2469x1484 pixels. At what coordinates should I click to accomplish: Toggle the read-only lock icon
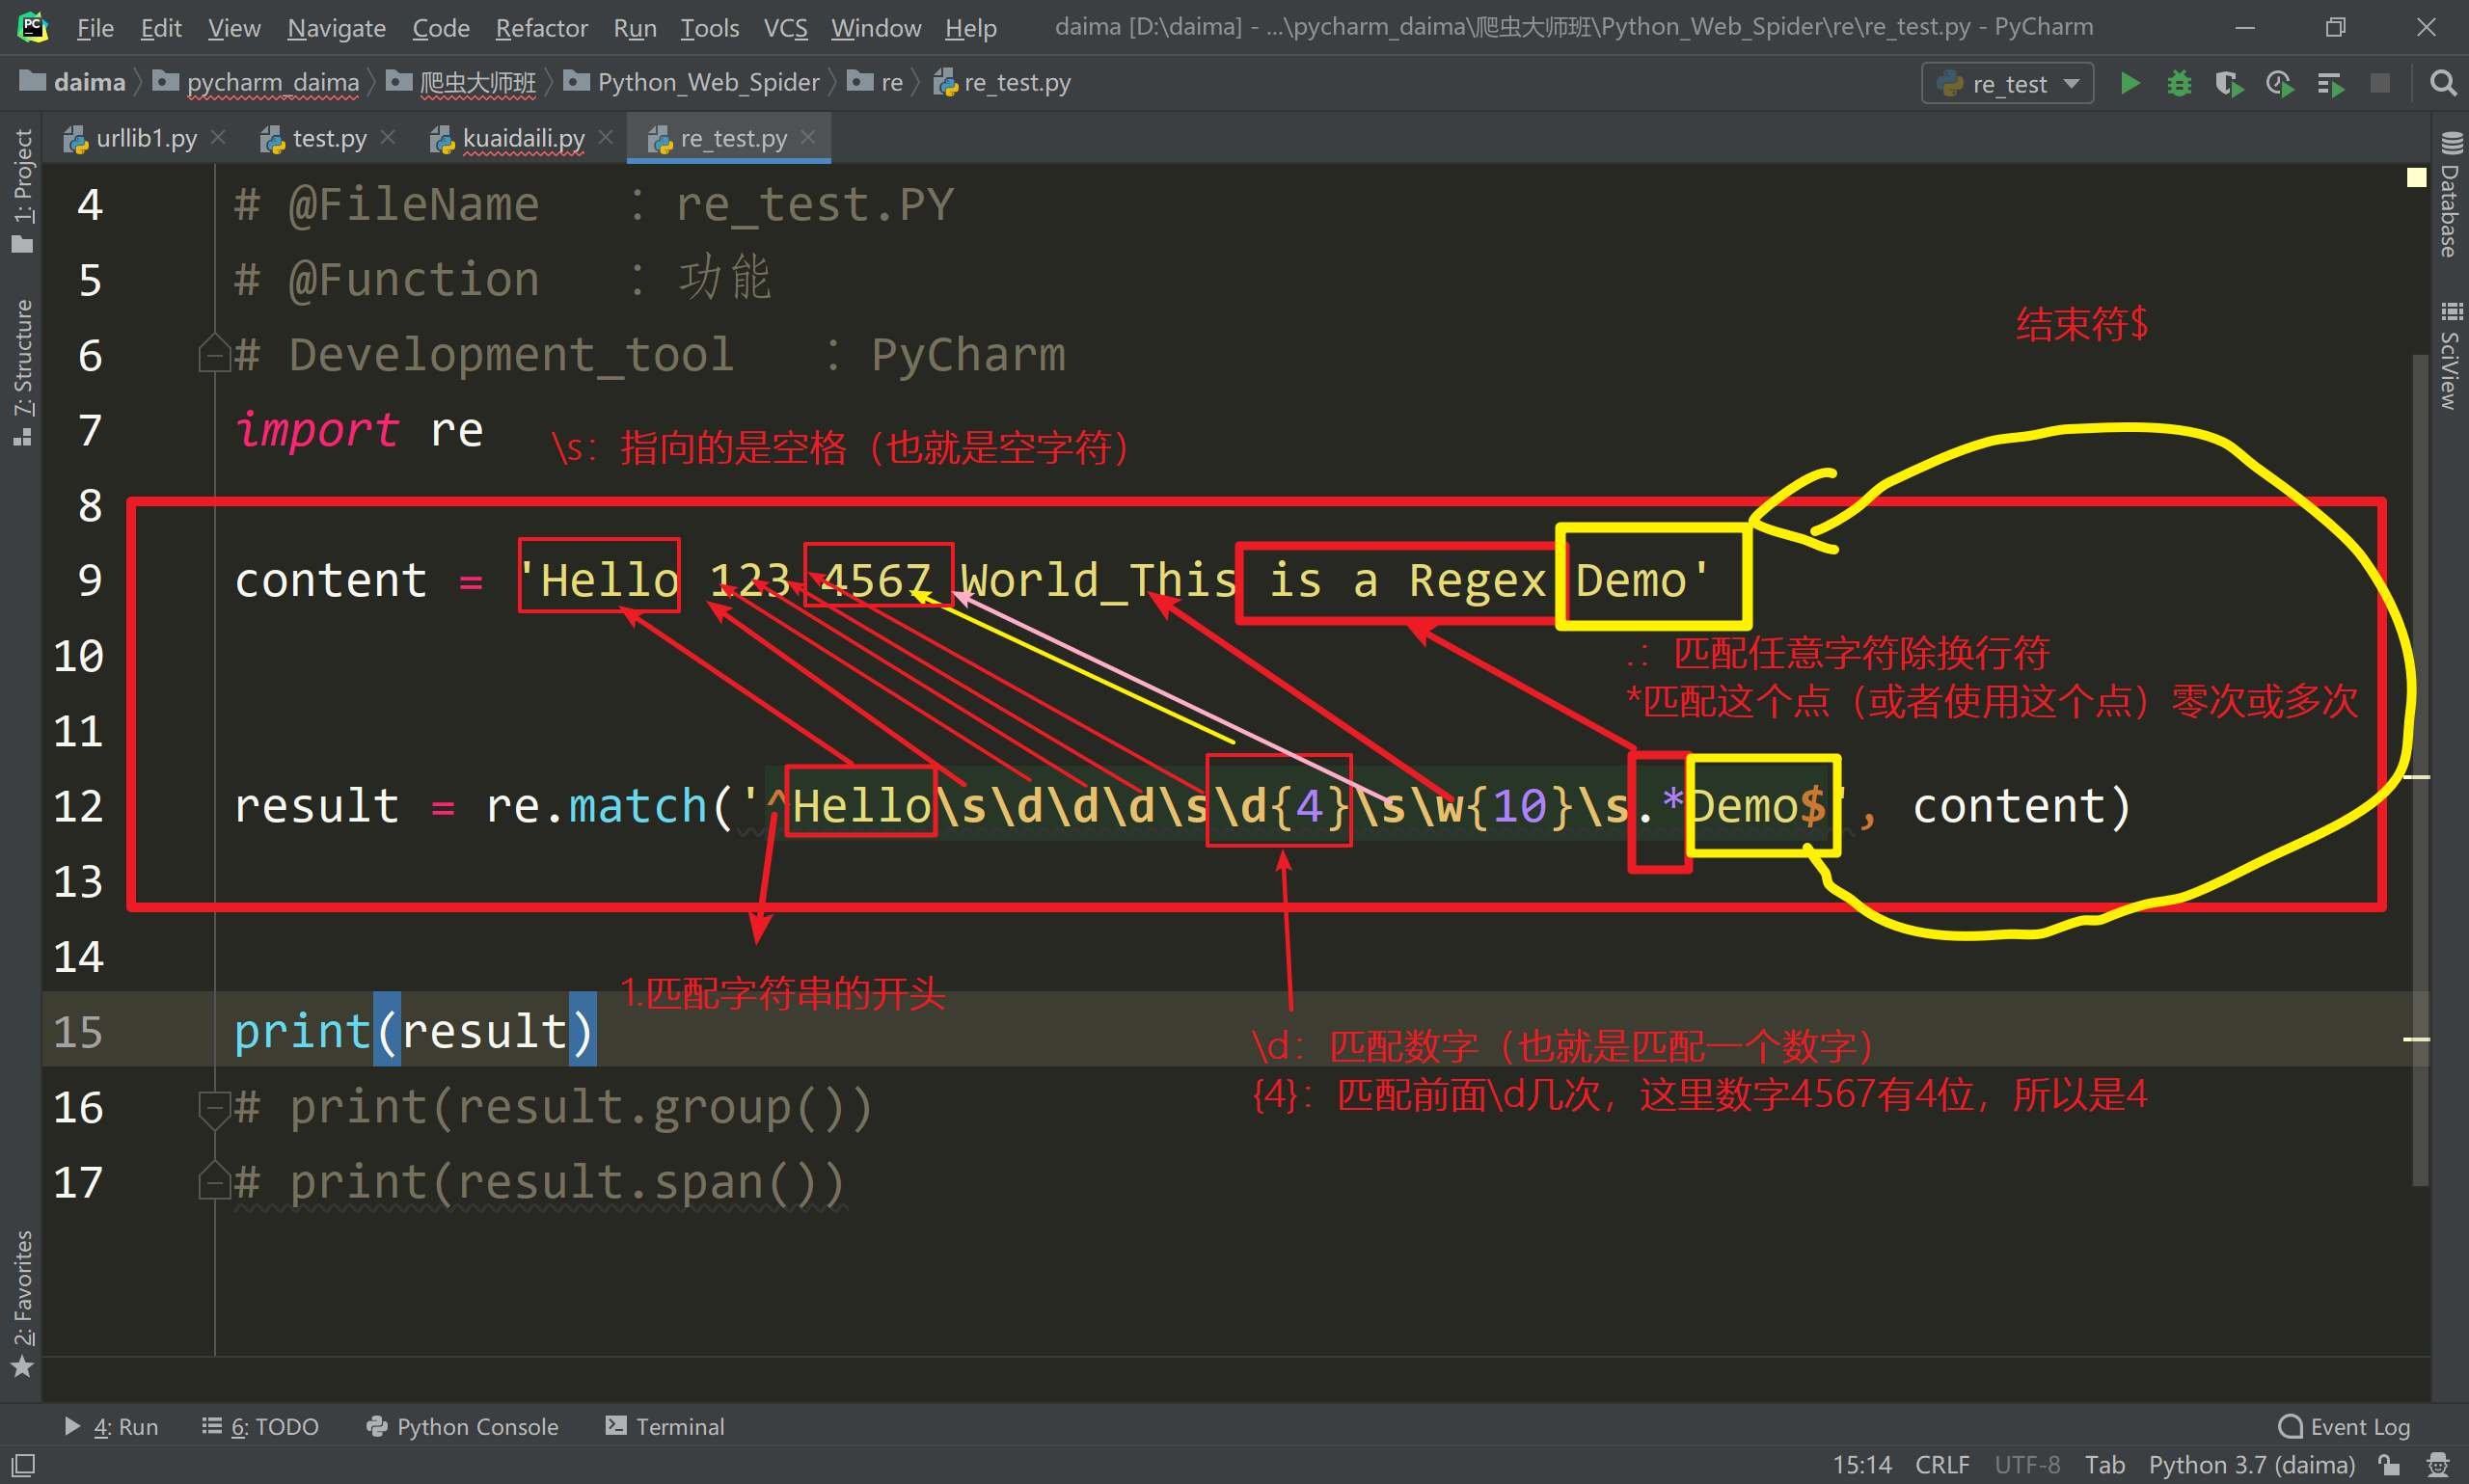(2390, 1465)
